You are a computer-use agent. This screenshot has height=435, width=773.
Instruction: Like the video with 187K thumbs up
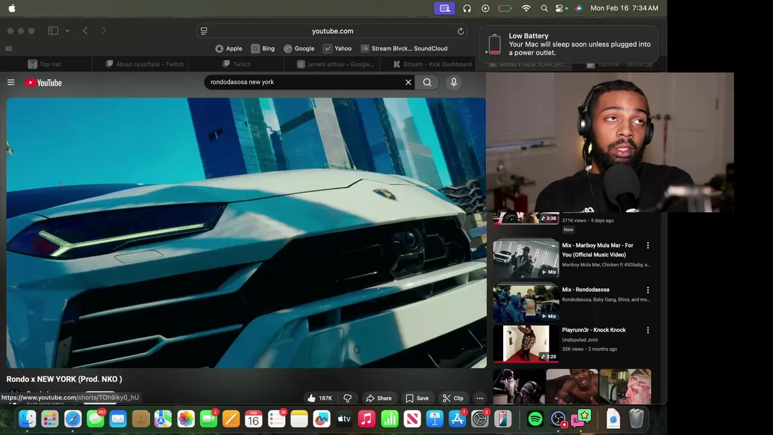tap(319, 398)
